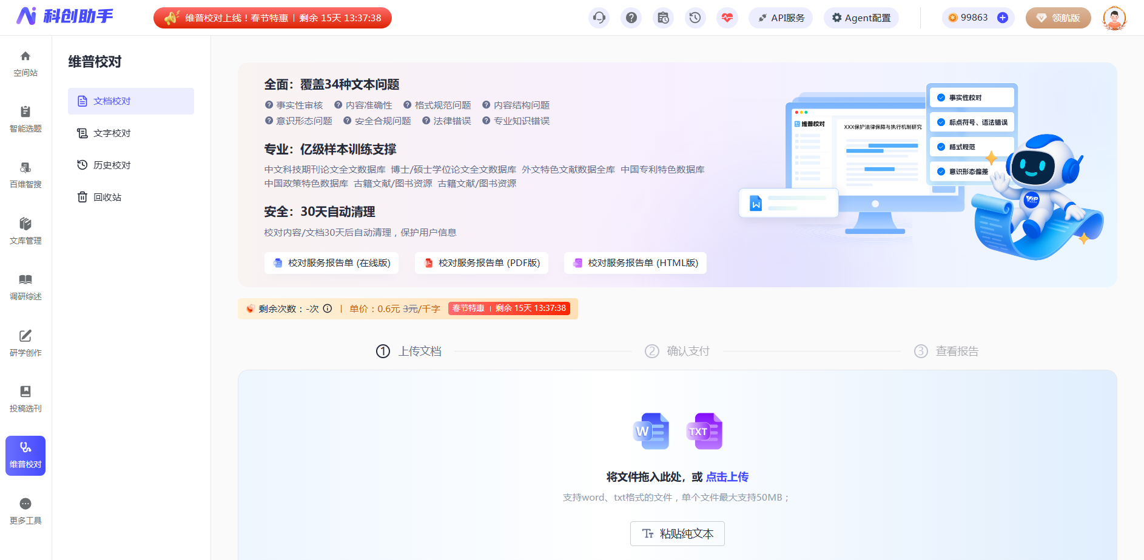
Task: Open the 研学创作 tool
Action: [25, 343]
